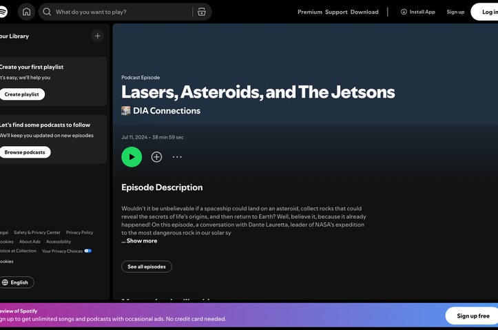Click Sign up in header
The width and height of the screenshot is (498, 330).
click(455, 12)
